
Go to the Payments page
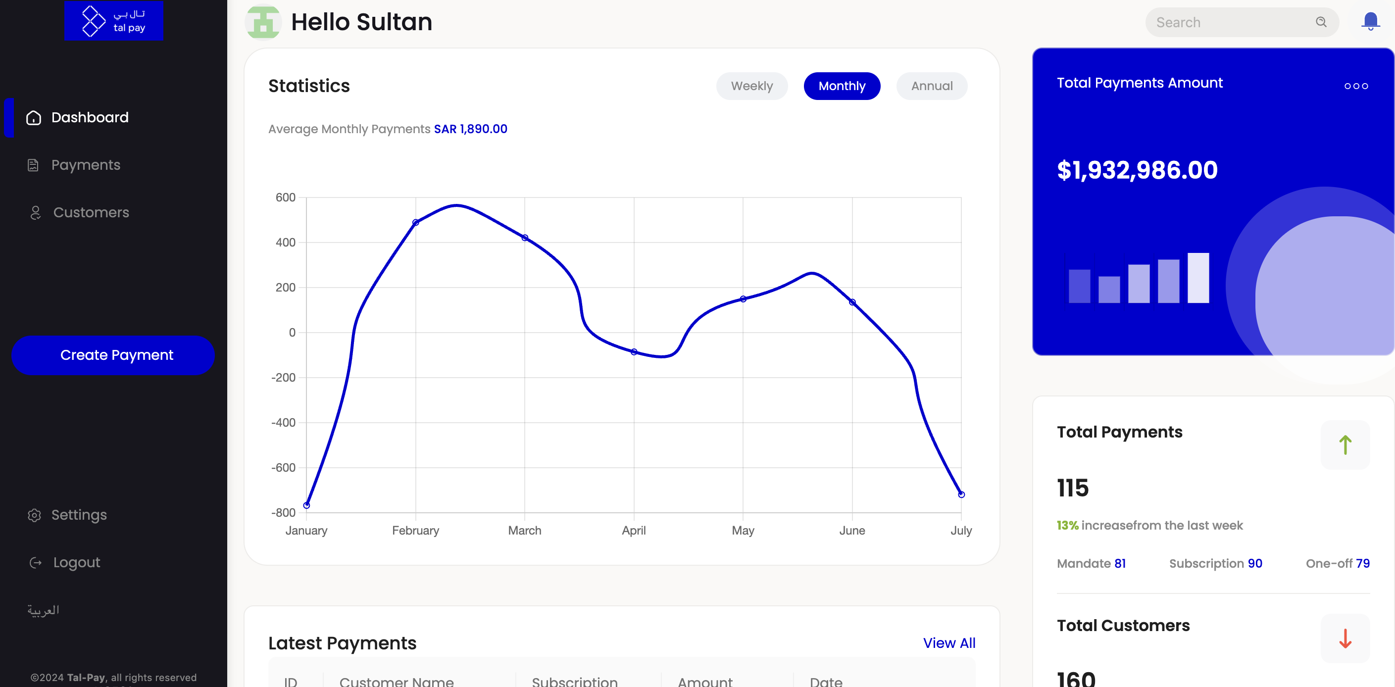click(x=86, y=165)
